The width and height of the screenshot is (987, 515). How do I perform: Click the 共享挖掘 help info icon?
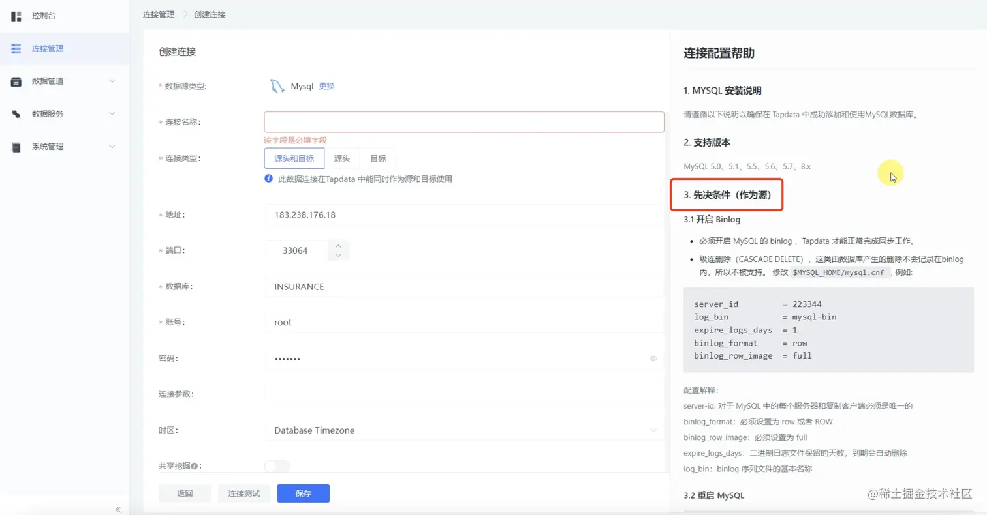click(195, 466)
